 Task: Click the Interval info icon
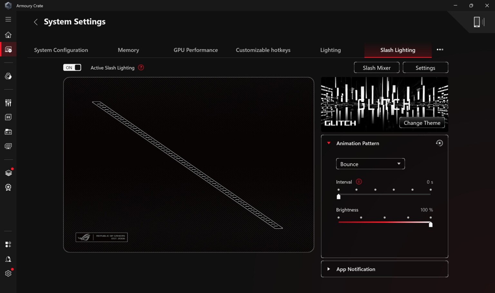[x=359, y=182]
